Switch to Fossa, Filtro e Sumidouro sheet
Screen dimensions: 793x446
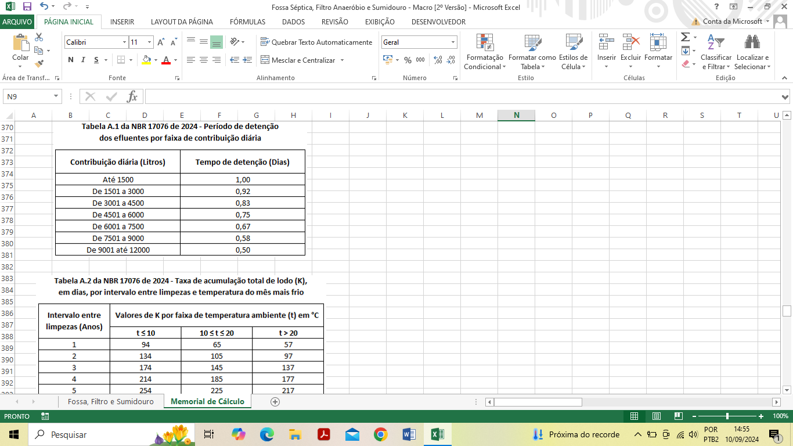click(110, 402)
